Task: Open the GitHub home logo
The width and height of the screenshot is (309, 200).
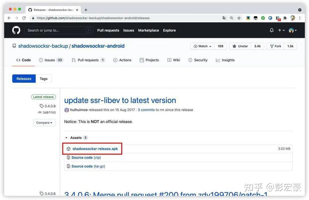Action: (16, 31)
